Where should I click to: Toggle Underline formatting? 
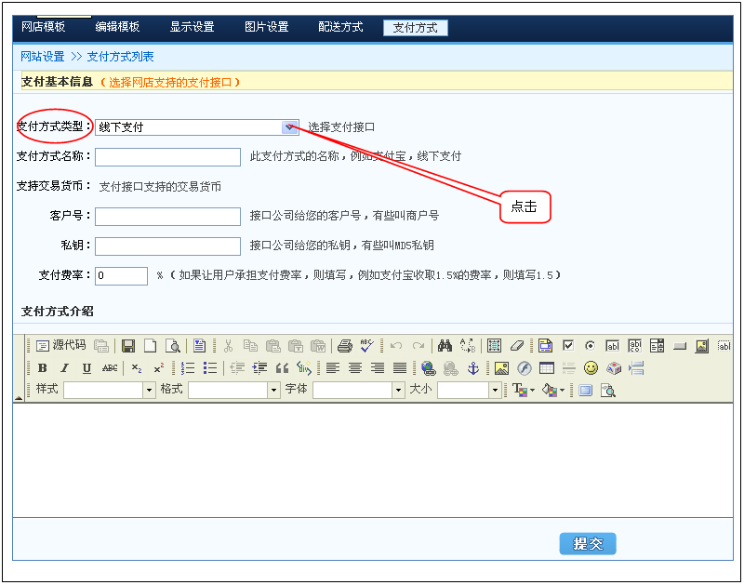[86, 368]
